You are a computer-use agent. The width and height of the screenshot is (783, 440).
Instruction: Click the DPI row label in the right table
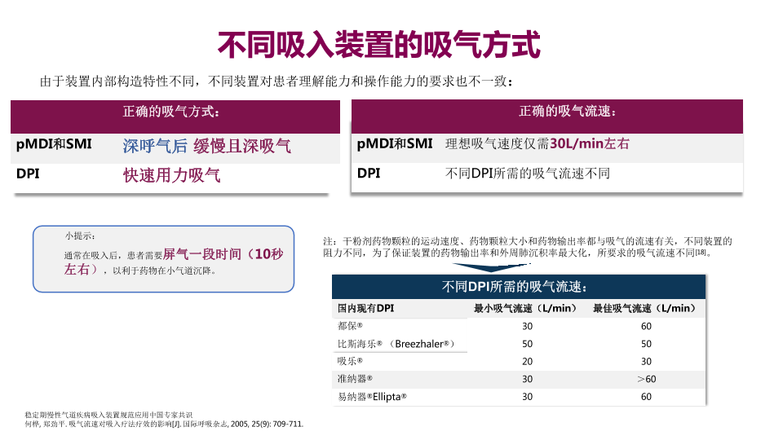[369, 174]
